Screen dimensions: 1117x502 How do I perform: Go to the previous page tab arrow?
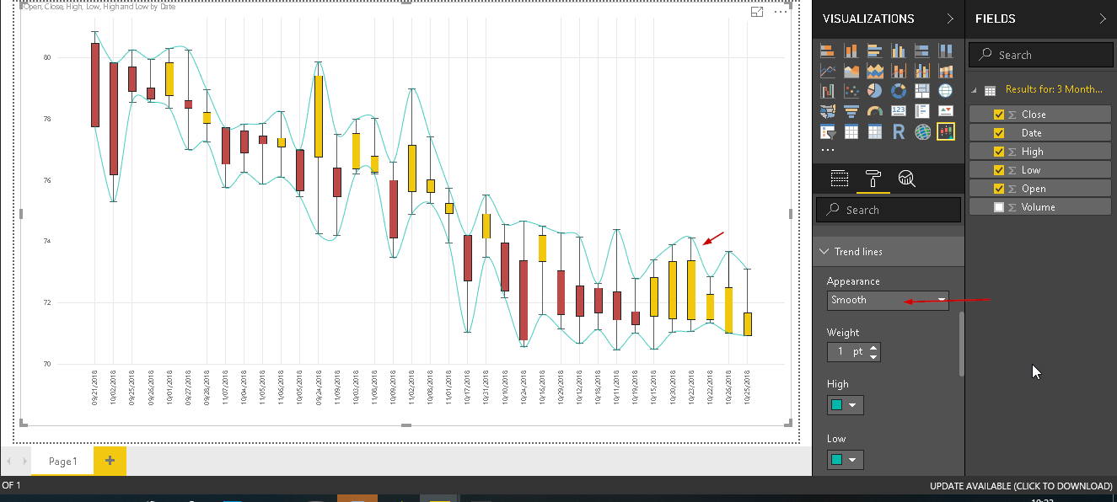point(9,462)
